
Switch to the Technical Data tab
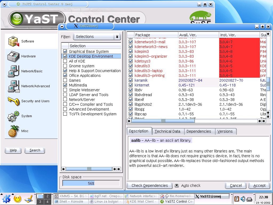coord(167,131)
